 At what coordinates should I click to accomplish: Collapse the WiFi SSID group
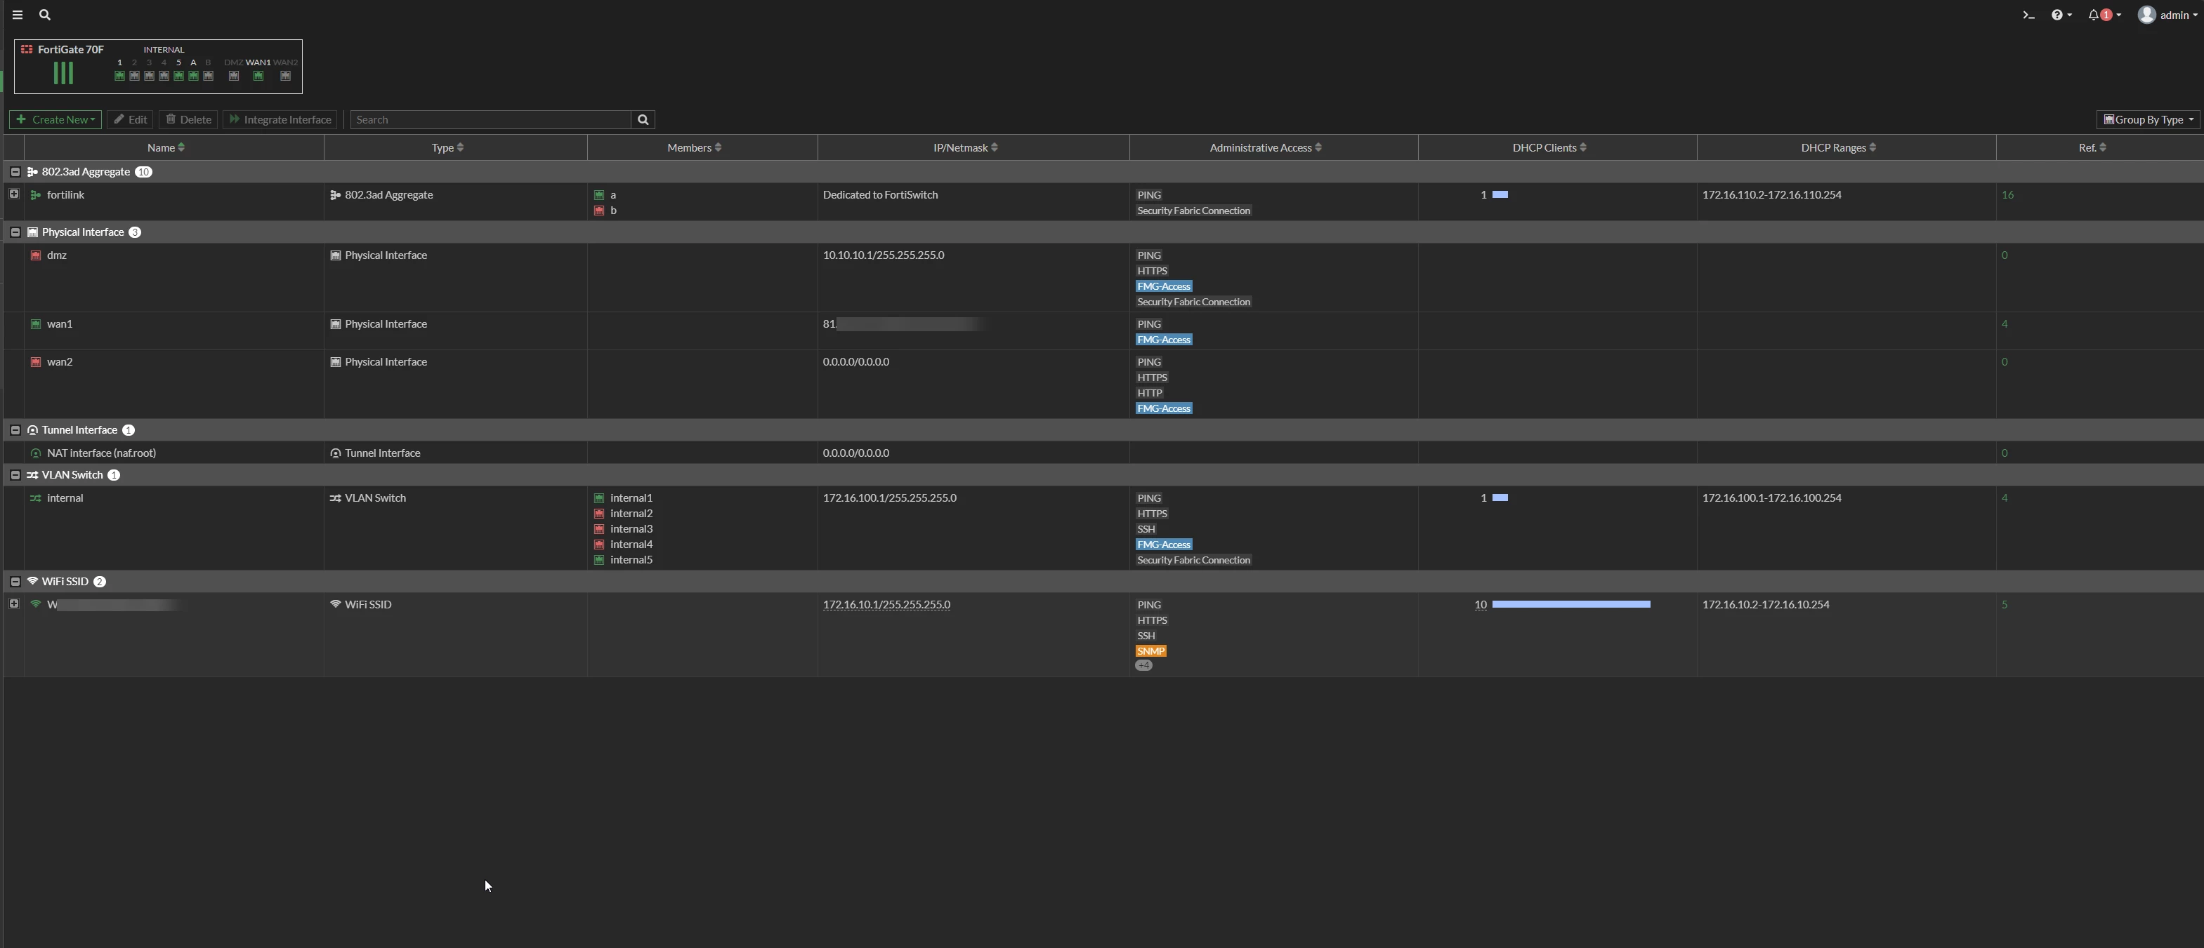pos(15,581)
